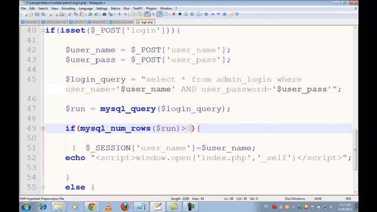Save the current file using toolbar
Viewport: 377px width, 212px height.
[x=37, y=14]
